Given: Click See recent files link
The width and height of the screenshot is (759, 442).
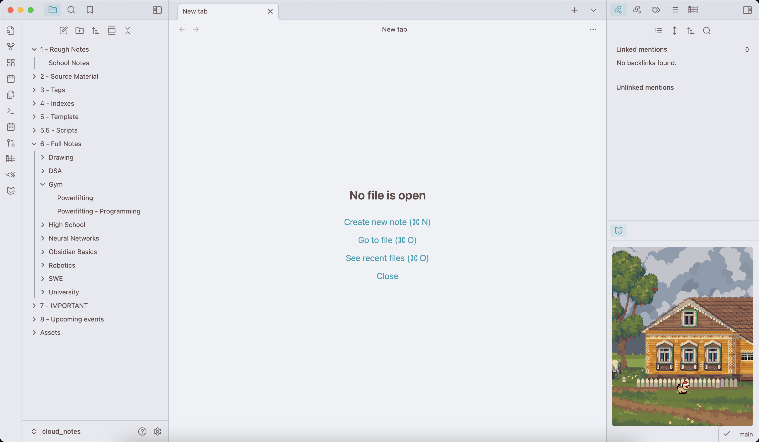Looking at the screenshot, I should pos(387,258).
